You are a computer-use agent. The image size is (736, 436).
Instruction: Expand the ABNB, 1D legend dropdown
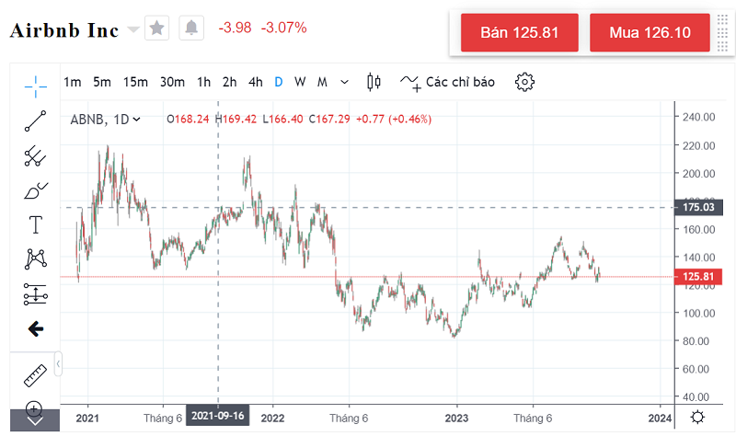coord(137,119)
